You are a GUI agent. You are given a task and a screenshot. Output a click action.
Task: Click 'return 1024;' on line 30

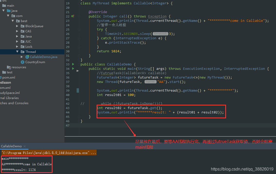click(109, 51)
